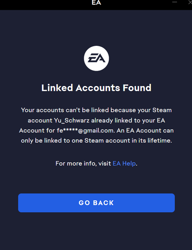Click the text 'For more info, visit'

(x=83, y=163)
